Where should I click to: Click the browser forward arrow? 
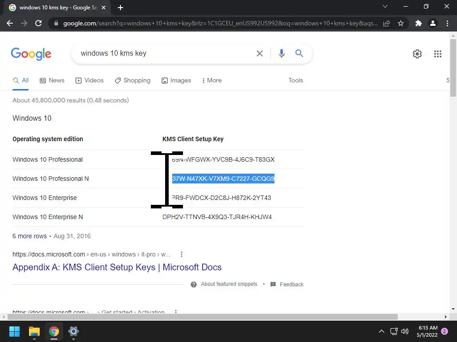24,23
